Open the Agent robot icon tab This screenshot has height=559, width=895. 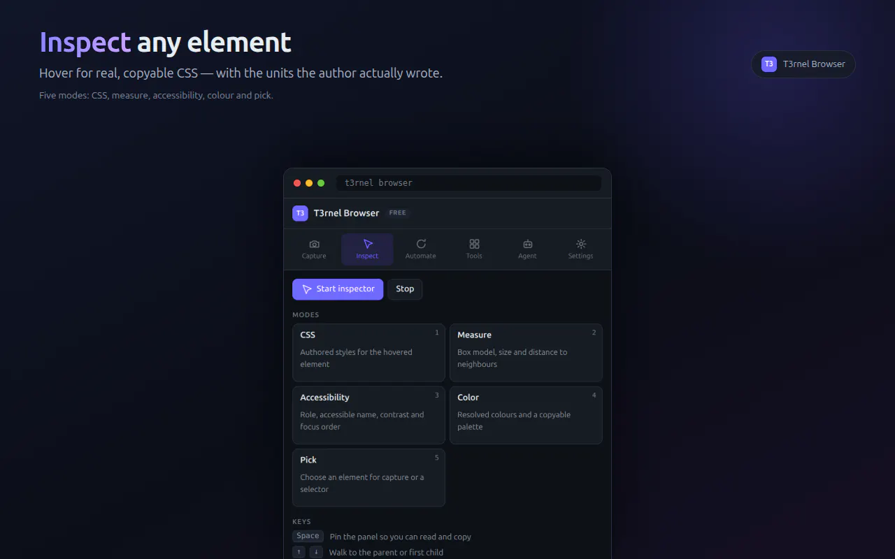point(527,244)
